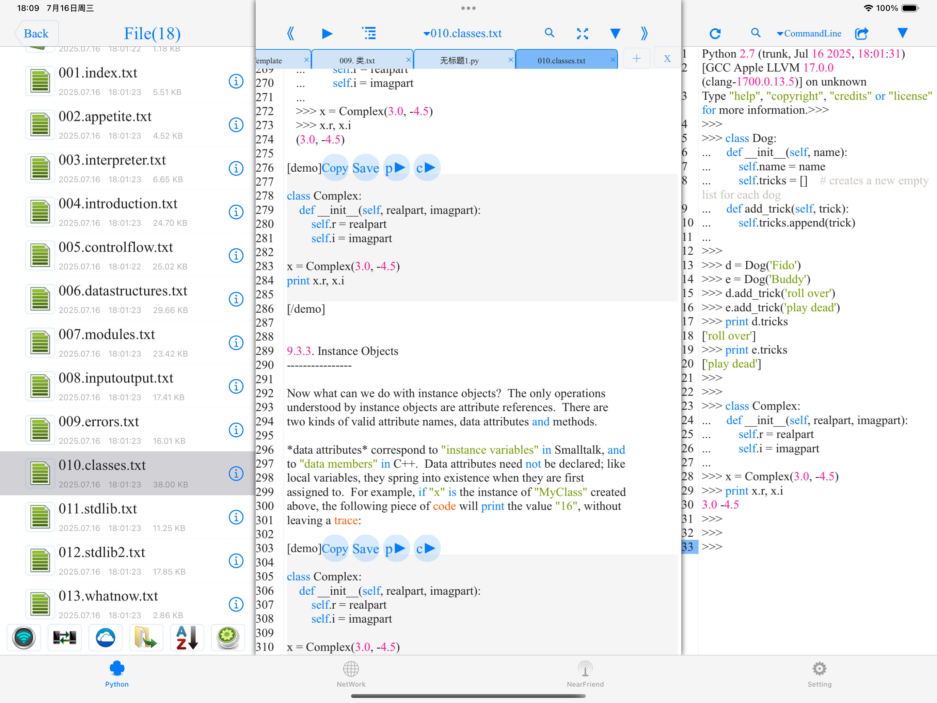Refresh the command line console
The height and width of the screenshot is (703, 937).
pos(715,33)
